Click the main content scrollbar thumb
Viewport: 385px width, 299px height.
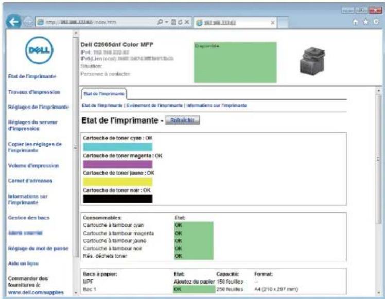click(x=378, y=159)
